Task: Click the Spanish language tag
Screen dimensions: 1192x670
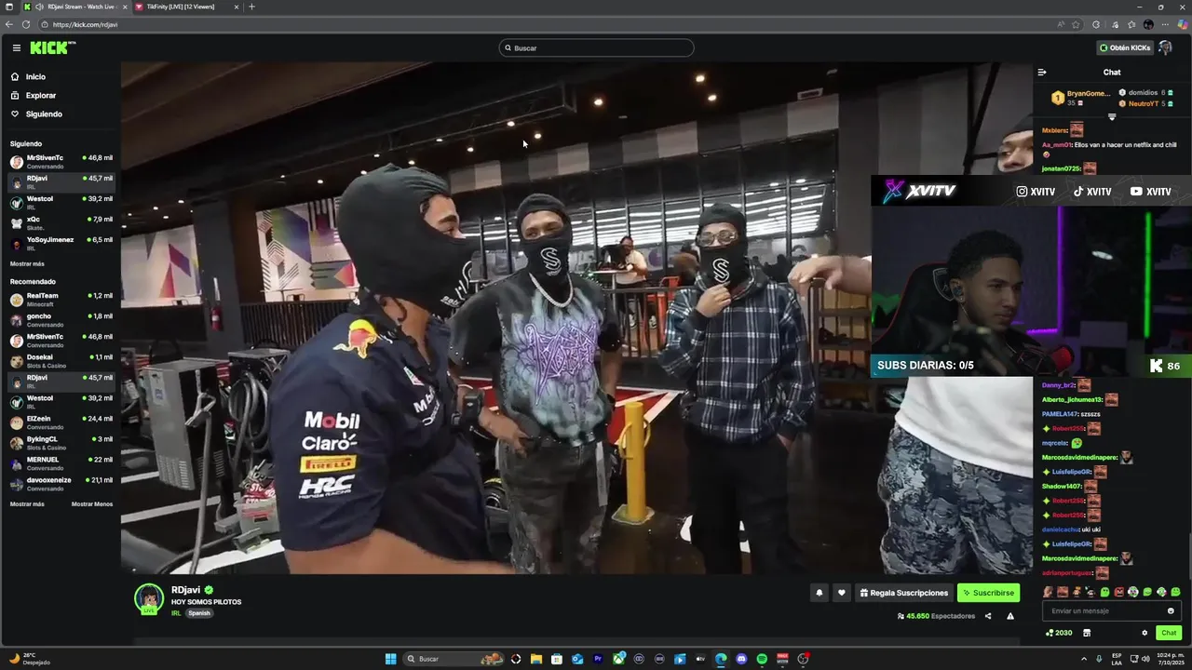Action: (199, 613)
